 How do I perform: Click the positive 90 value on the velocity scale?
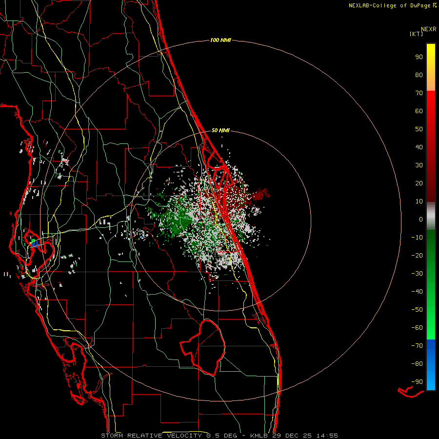419,57
